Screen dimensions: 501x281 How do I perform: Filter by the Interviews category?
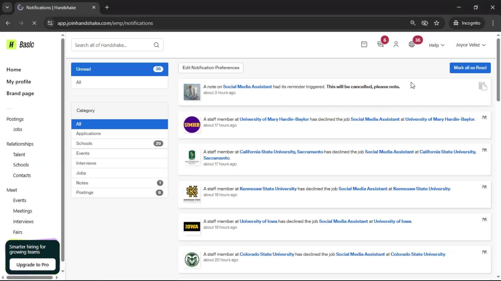(x=120, y=163)
